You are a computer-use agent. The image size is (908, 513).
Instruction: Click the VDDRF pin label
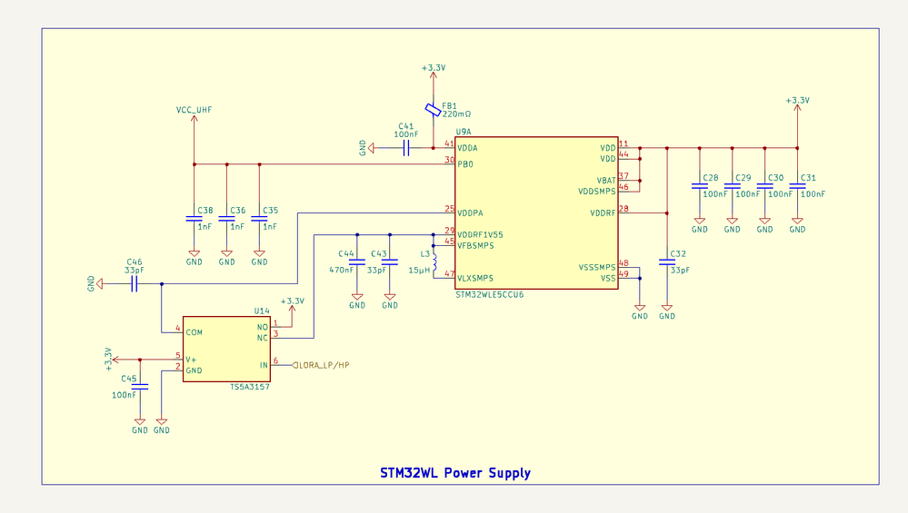coord(603,213)
